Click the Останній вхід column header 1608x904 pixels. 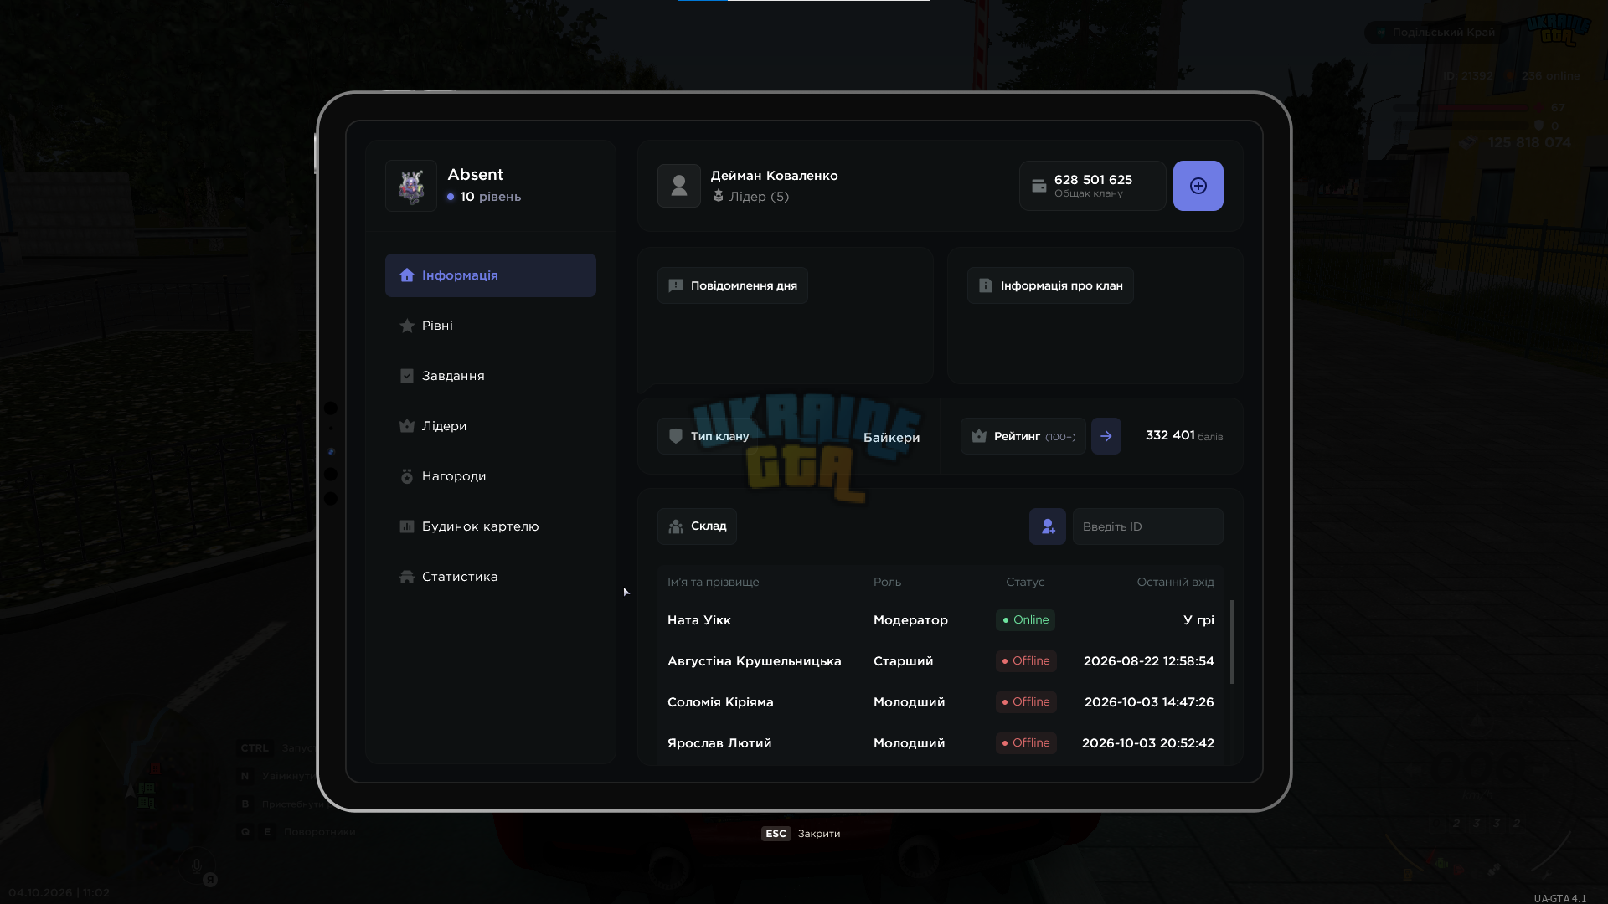tap(1175, 582)
